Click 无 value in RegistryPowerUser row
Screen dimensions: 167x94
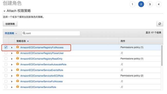coord(122,53)
